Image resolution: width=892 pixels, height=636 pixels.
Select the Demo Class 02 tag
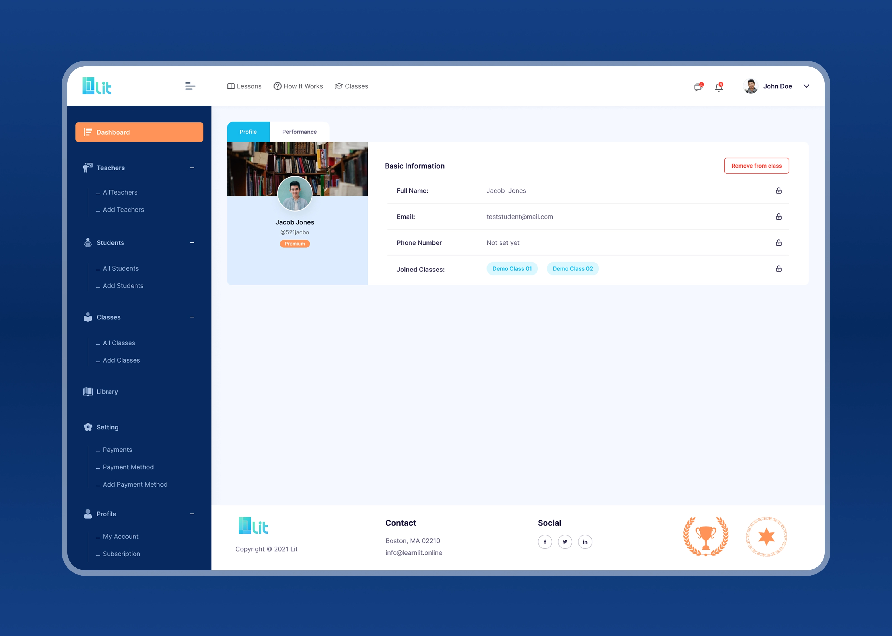(x=573, y=269)
